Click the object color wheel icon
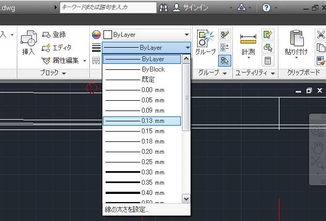Image resolution: width=326 pixels, height=221 pixels. (96, 35)
